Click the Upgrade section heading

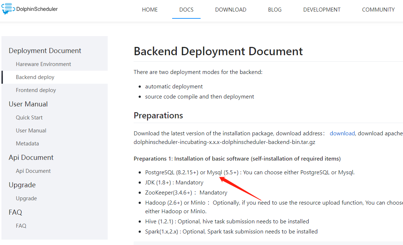(x=22, y=185)
